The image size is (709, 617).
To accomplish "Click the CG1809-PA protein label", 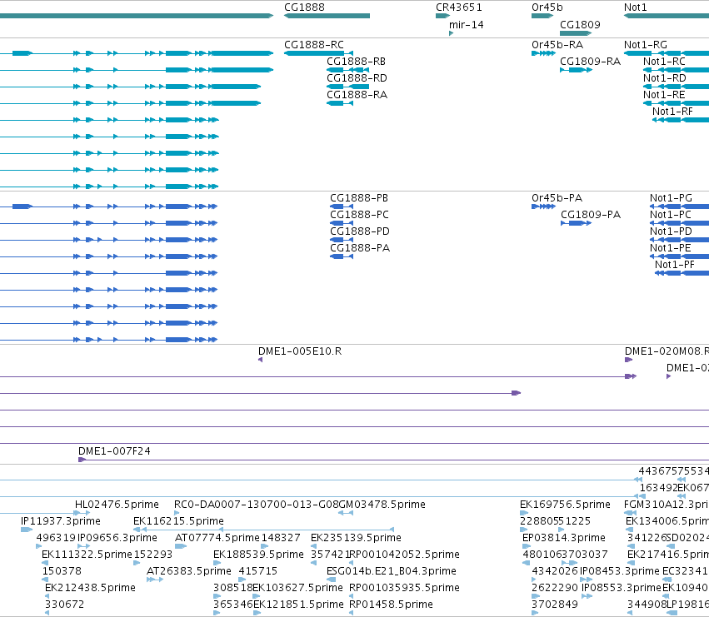I will (x=591, y=215).
